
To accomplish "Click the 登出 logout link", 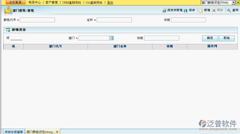I will (x=110, y=3).
